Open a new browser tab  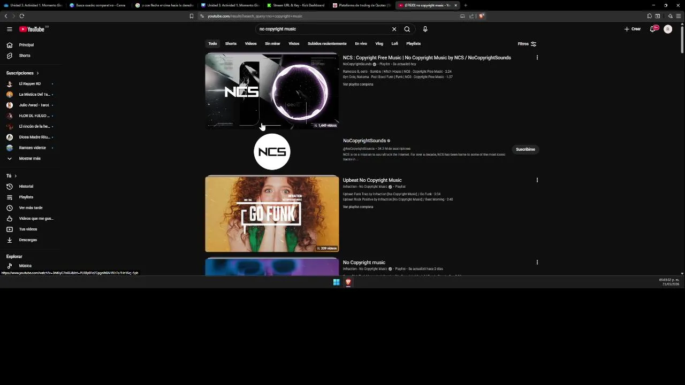(465, 5)
